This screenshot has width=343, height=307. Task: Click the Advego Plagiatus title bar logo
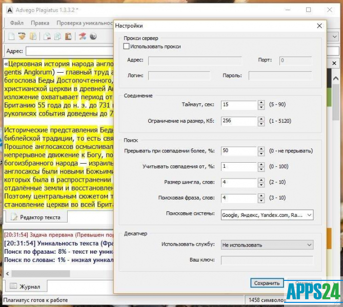(x=10, y=10)
